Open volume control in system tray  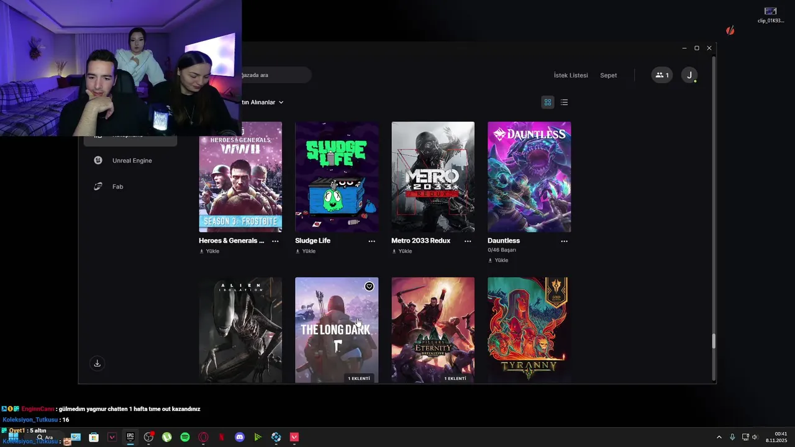(x=755, y=437)
